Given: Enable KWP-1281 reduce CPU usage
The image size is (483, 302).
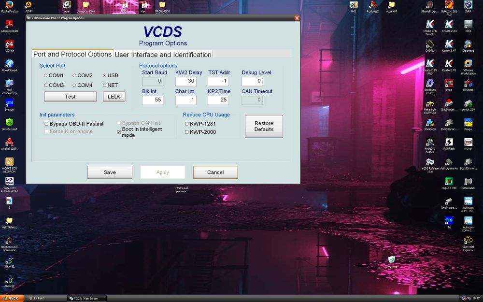Looking at the screenshot, I should (x=186, y=124).
